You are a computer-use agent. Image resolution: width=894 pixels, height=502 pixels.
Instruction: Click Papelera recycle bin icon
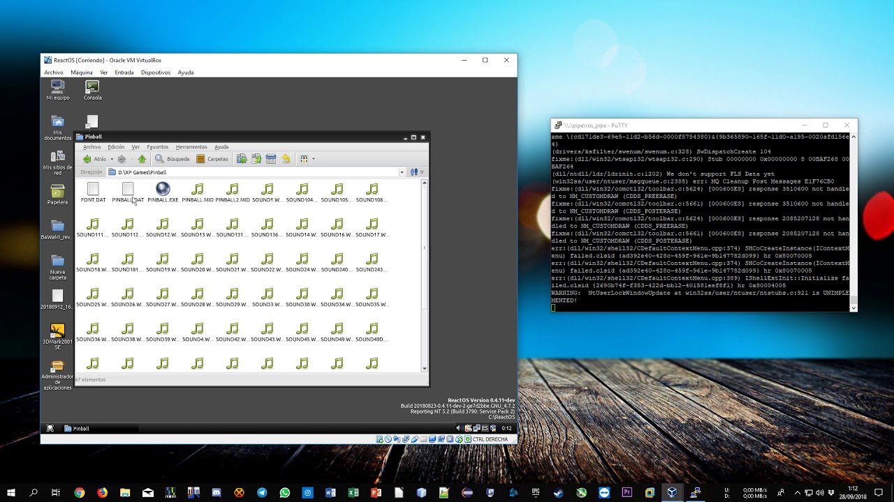click(x=58, y=195)
